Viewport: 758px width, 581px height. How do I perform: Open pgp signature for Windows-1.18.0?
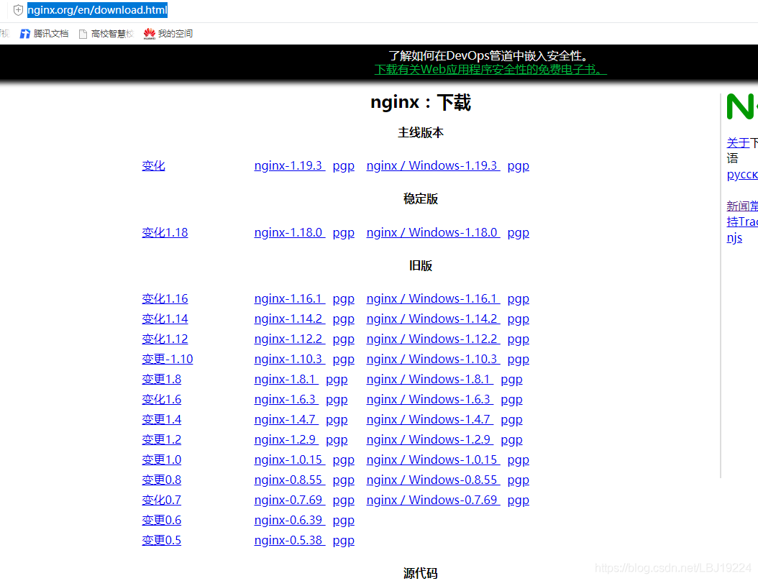point(519,232)
